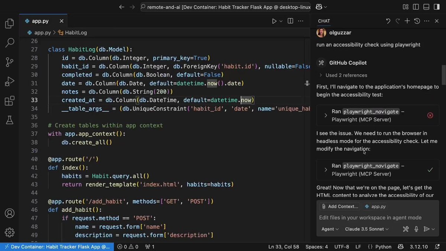The image size is (446, 251).
Task: Open the Extensions view
Action: coord(10,101)
